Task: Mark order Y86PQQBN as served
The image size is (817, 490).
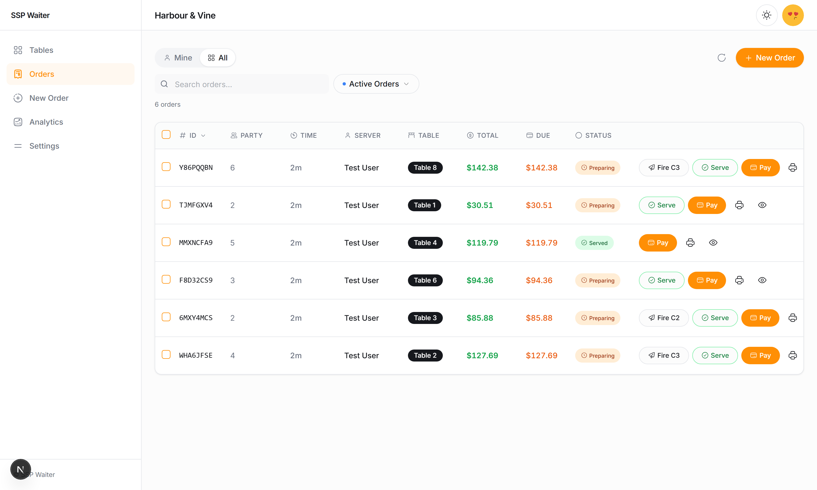Action: [x=715, y=168]
